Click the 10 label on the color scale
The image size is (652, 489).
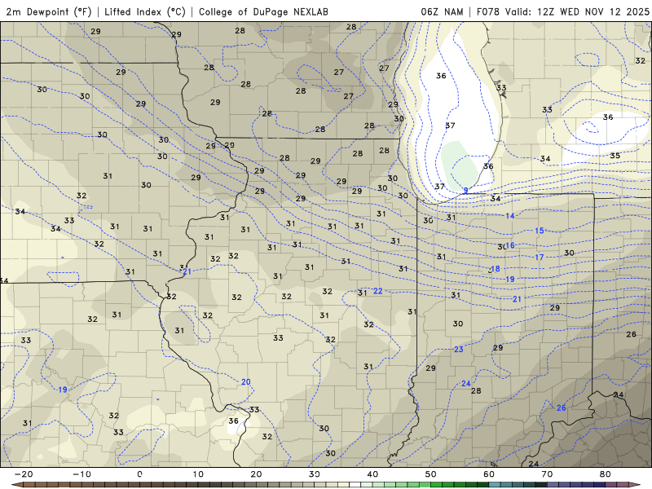coord(198,474)
